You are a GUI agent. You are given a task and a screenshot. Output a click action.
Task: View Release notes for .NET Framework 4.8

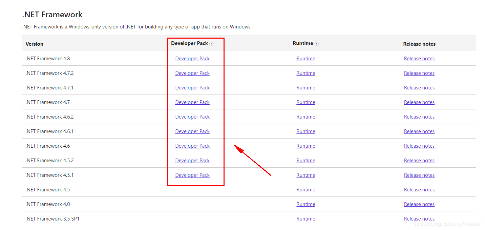(x=419, y=59)
